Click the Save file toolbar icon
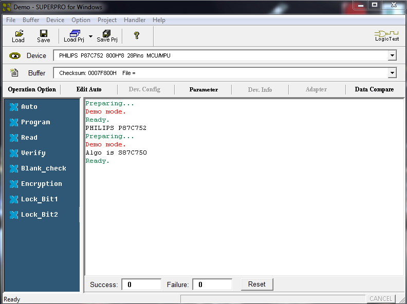Image resolution: width=407 pixels, height=304 pixels. tap(44, 33)
